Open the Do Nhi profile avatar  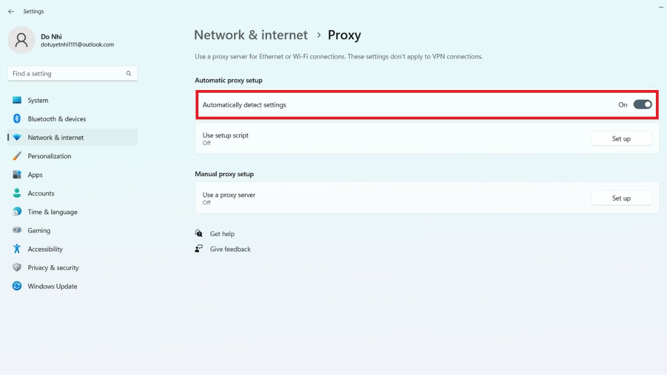[21, 40]
